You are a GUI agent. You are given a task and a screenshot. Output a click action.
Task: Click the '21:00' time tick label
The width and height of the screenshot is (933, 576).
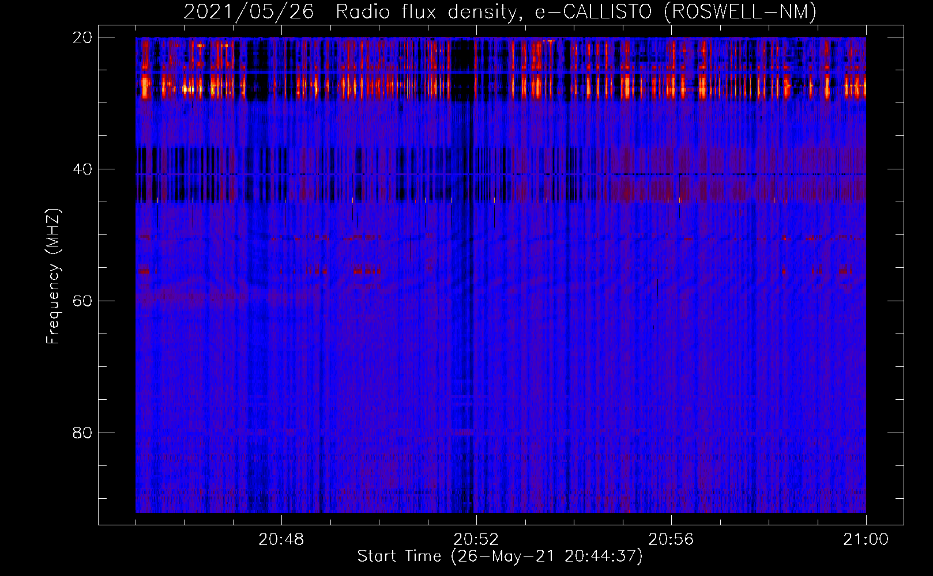(866, 540)
